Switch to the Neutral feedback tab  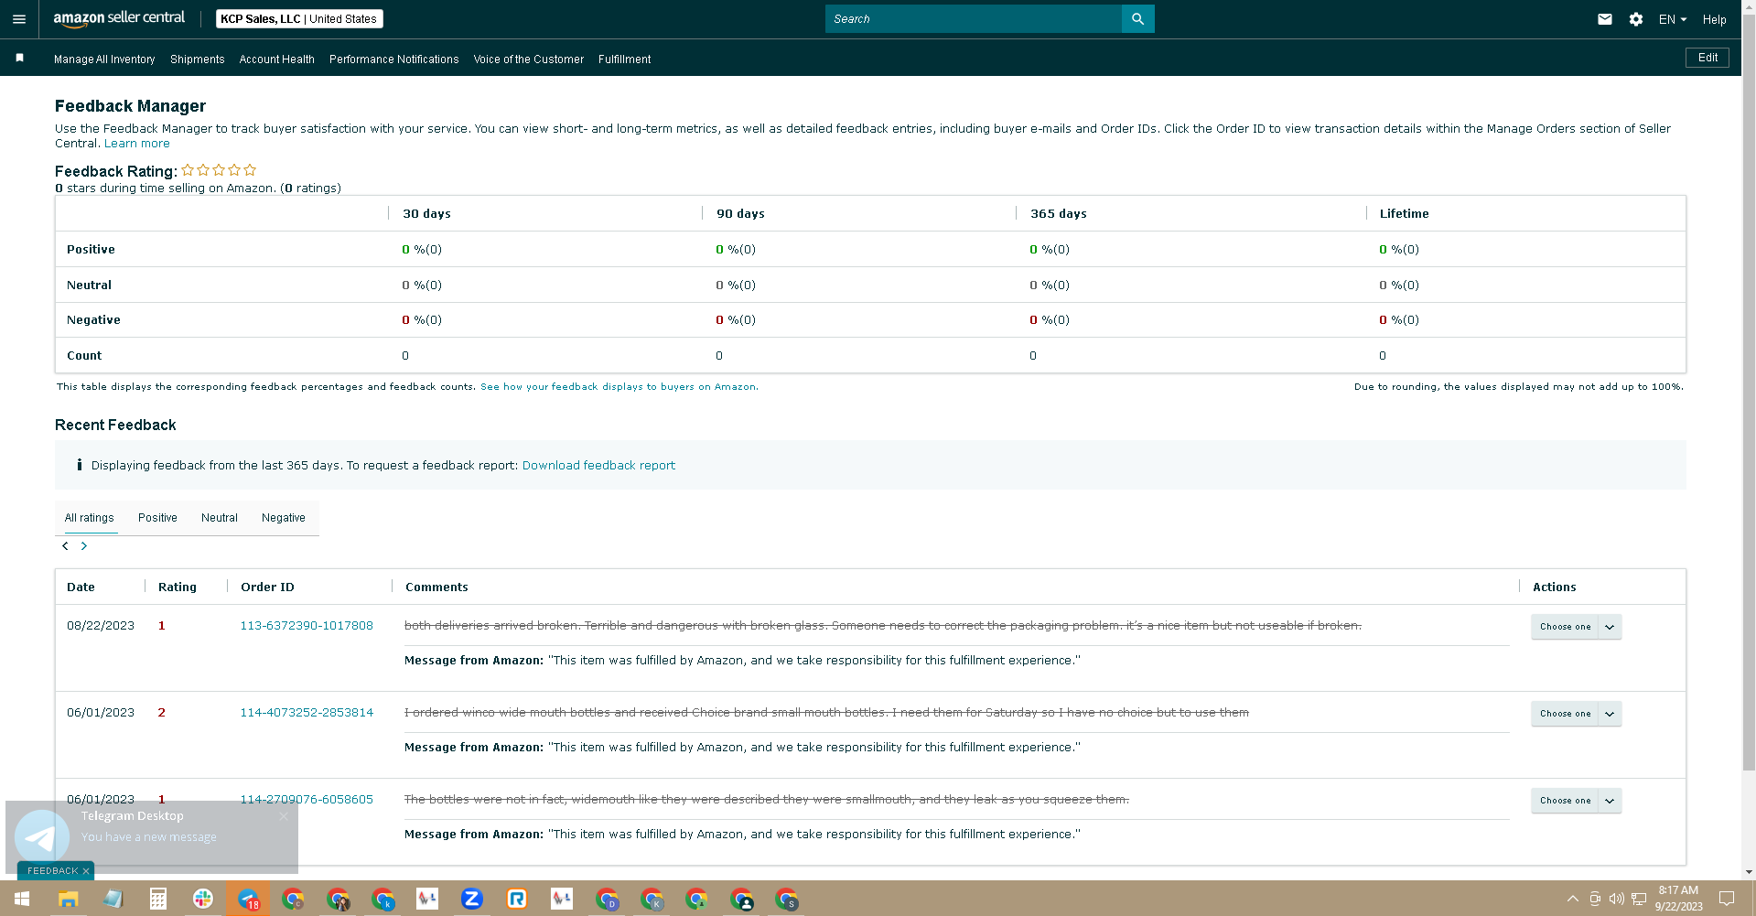tap(220, 518)
